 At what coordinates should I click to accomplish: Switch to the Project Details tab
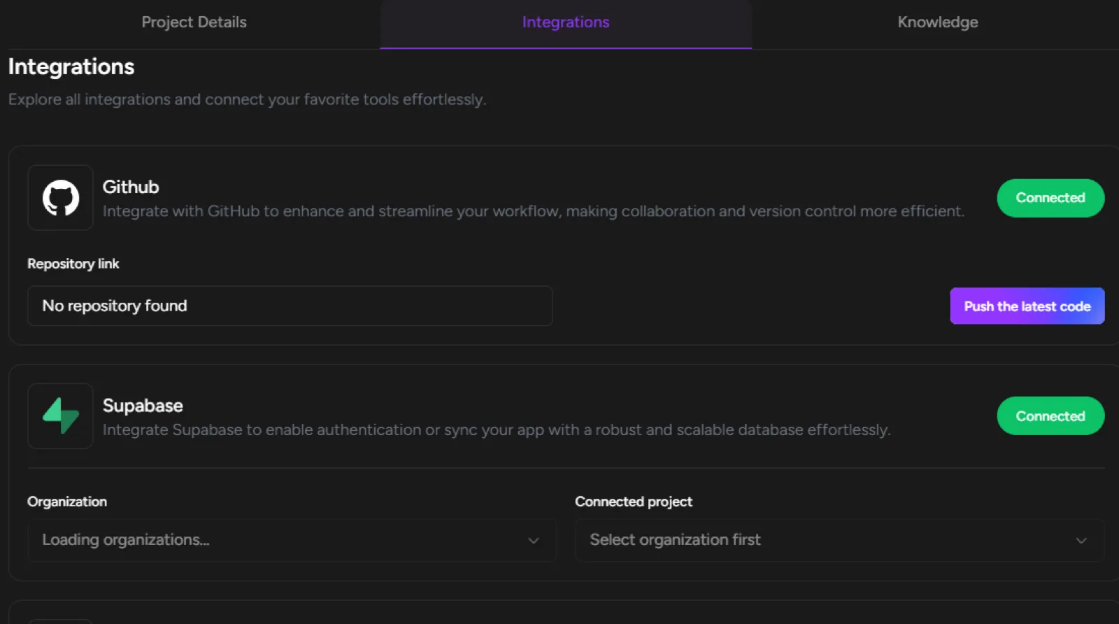coord(194,22)
